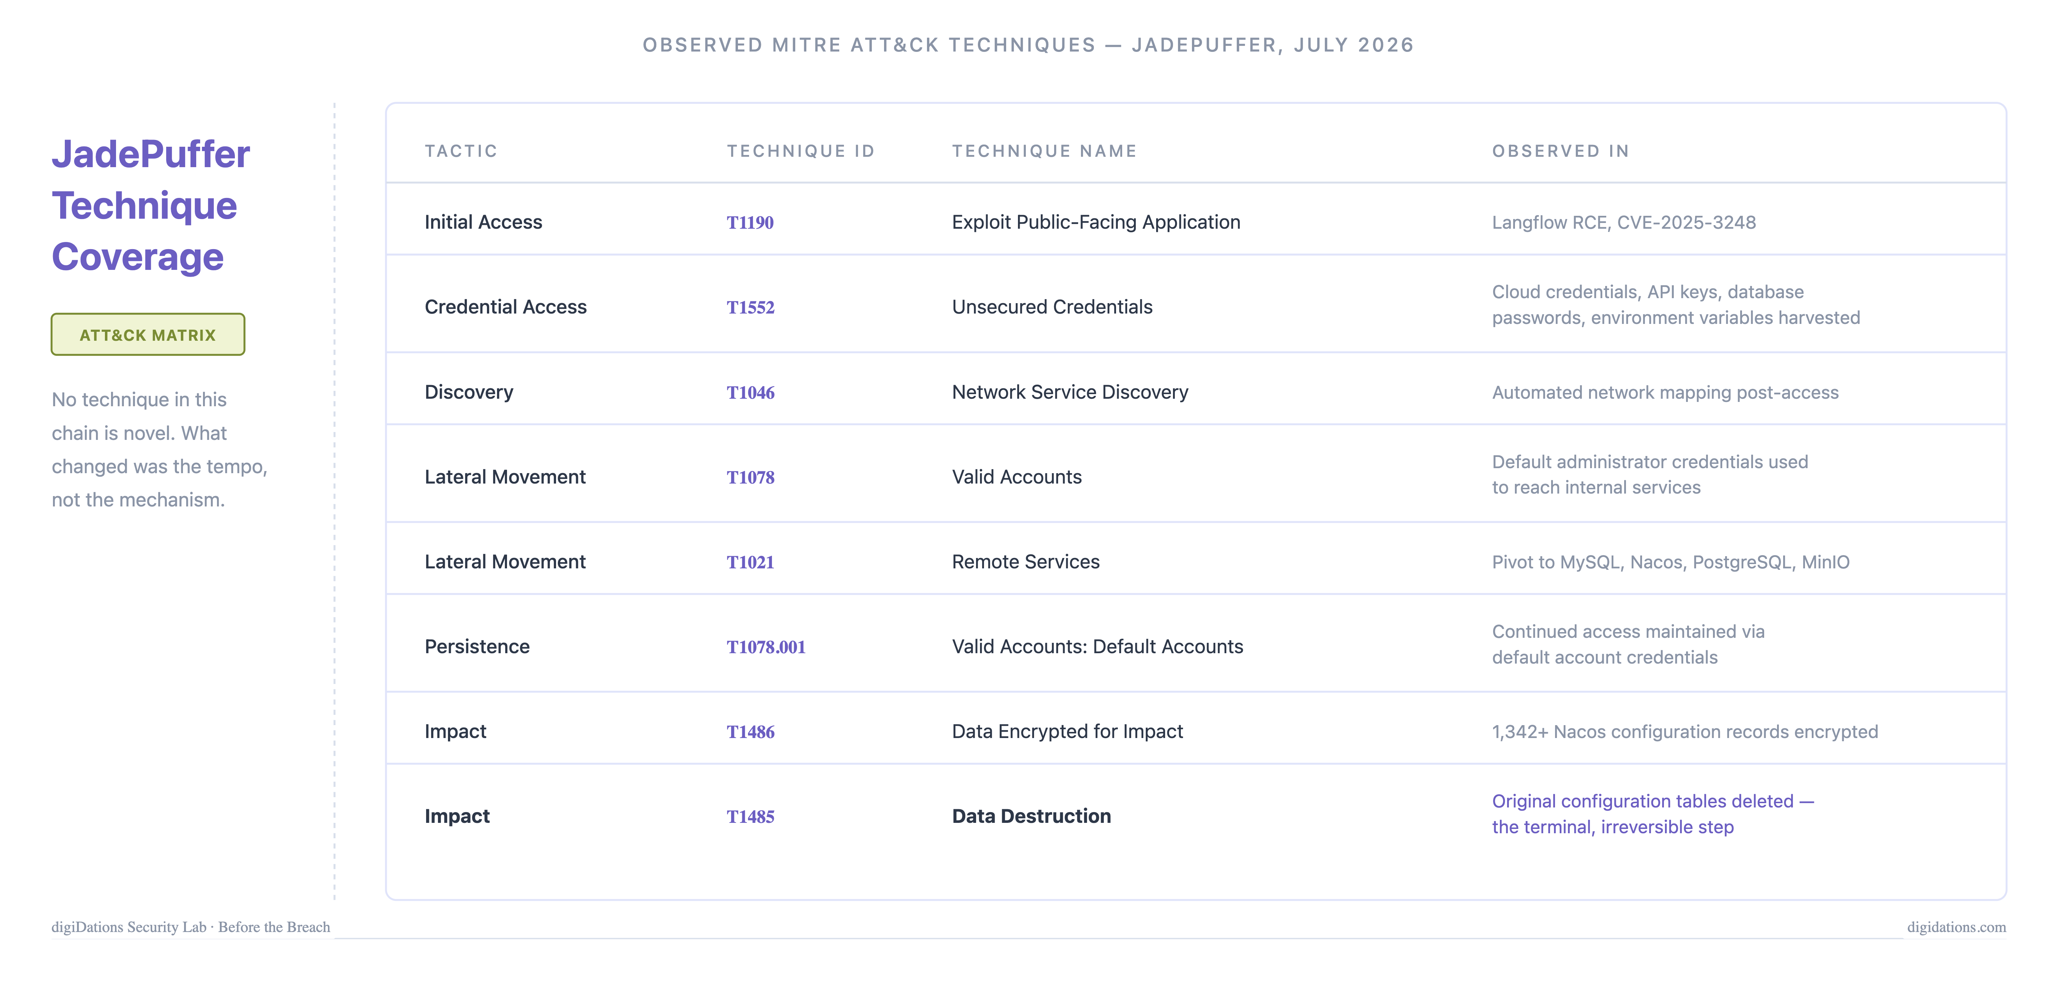Click the Valid Accounts technique name in T1078 row

coord(1017,477)
